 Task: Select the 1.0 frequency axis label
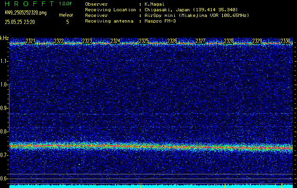click(x=4, y=85)
